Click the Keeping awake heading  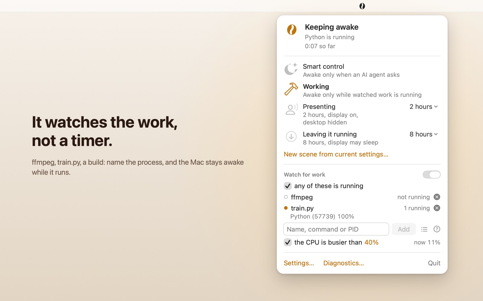coord(331,27)
